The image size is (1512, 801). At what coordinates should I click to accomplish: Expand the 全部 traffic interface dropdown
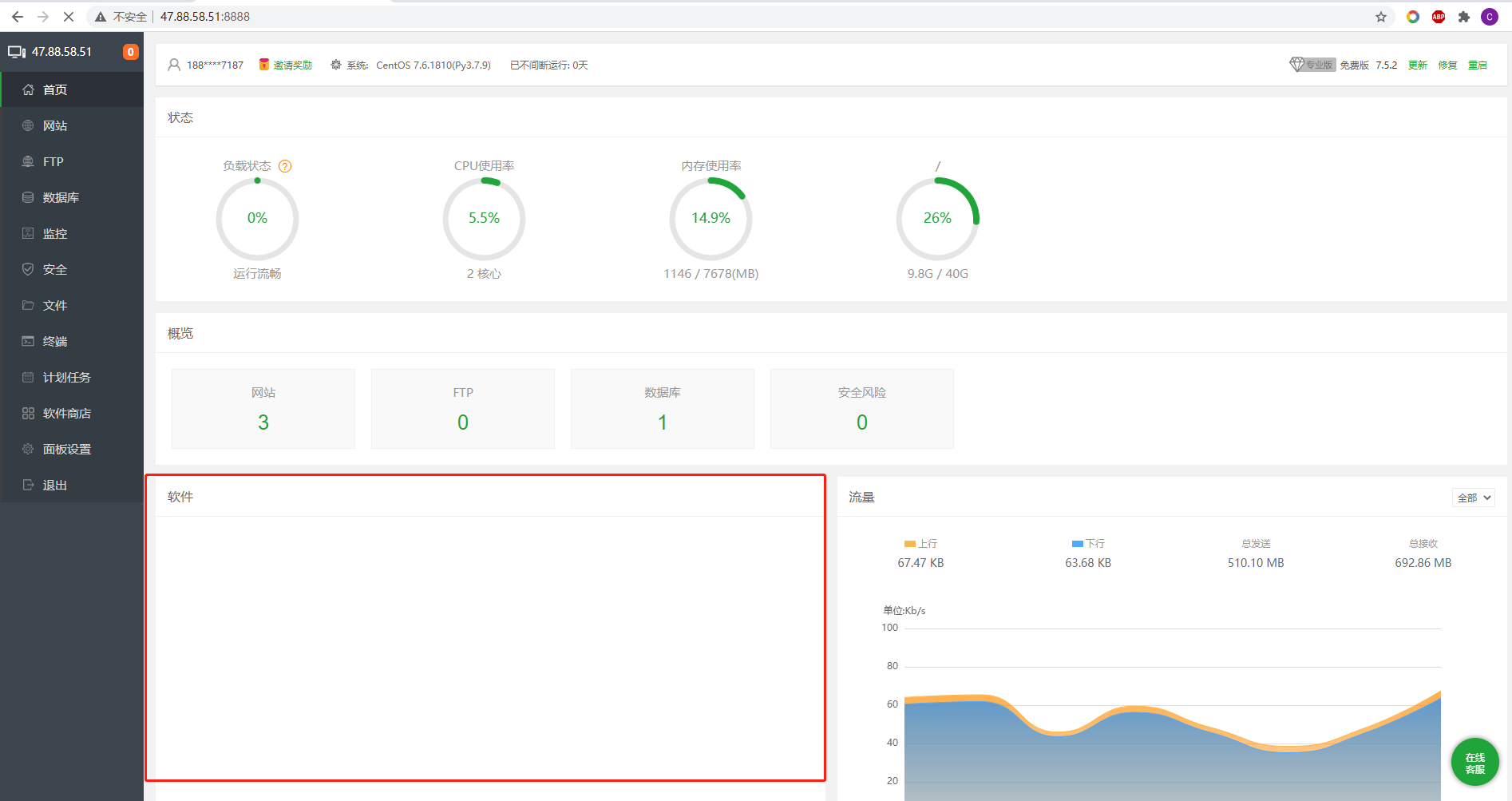(x=1474, y=498)
